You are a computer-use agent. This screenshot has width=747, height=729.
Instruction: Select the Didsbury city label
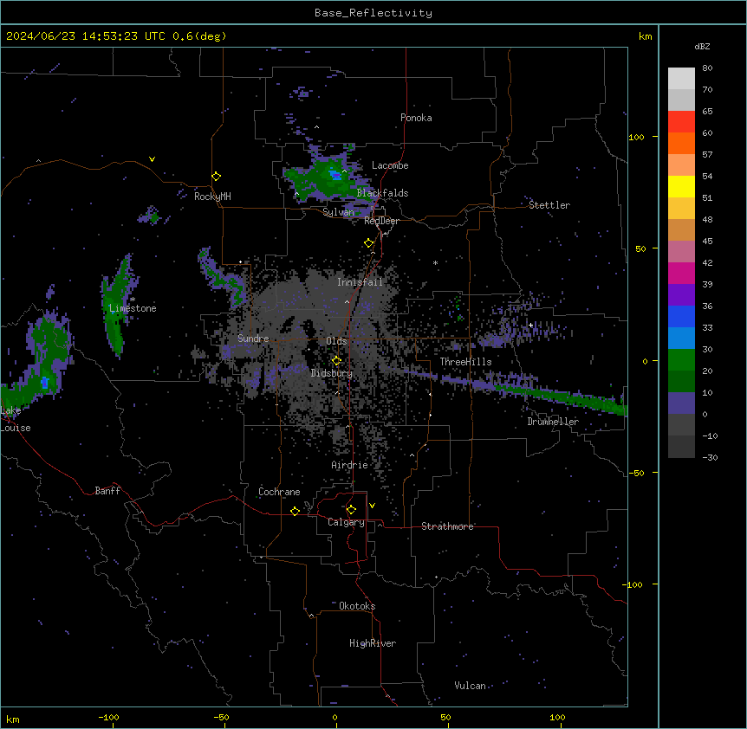click(332, 373)
